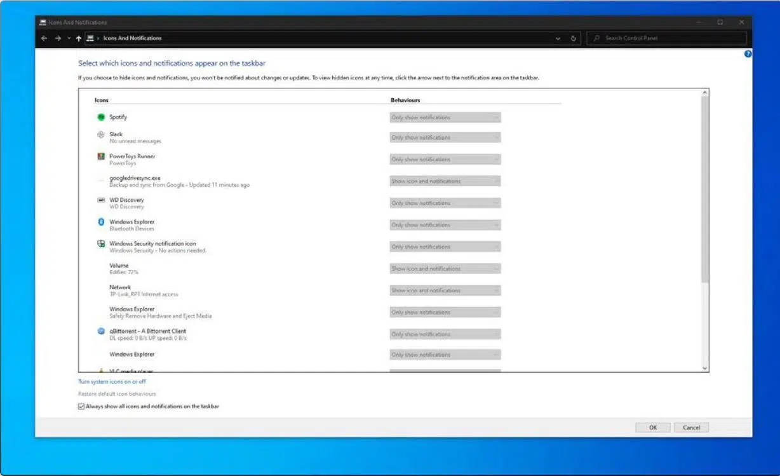The width and height of the screenshot is (780, 476).
Task: Select the Bluetooth Devices text
Action: (131, 229)
